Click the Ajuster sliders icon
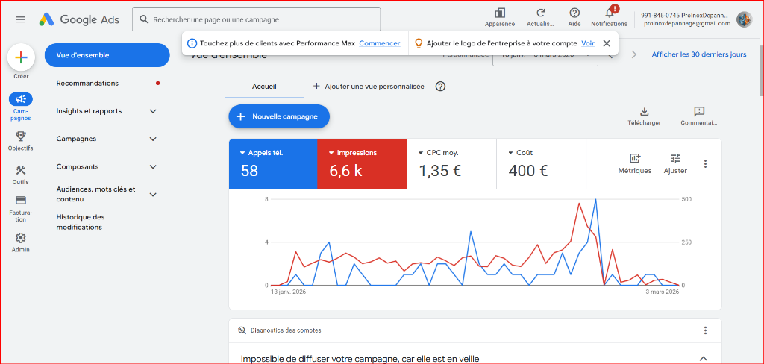This screenshot has height=364, width=764. click(675, 158)
